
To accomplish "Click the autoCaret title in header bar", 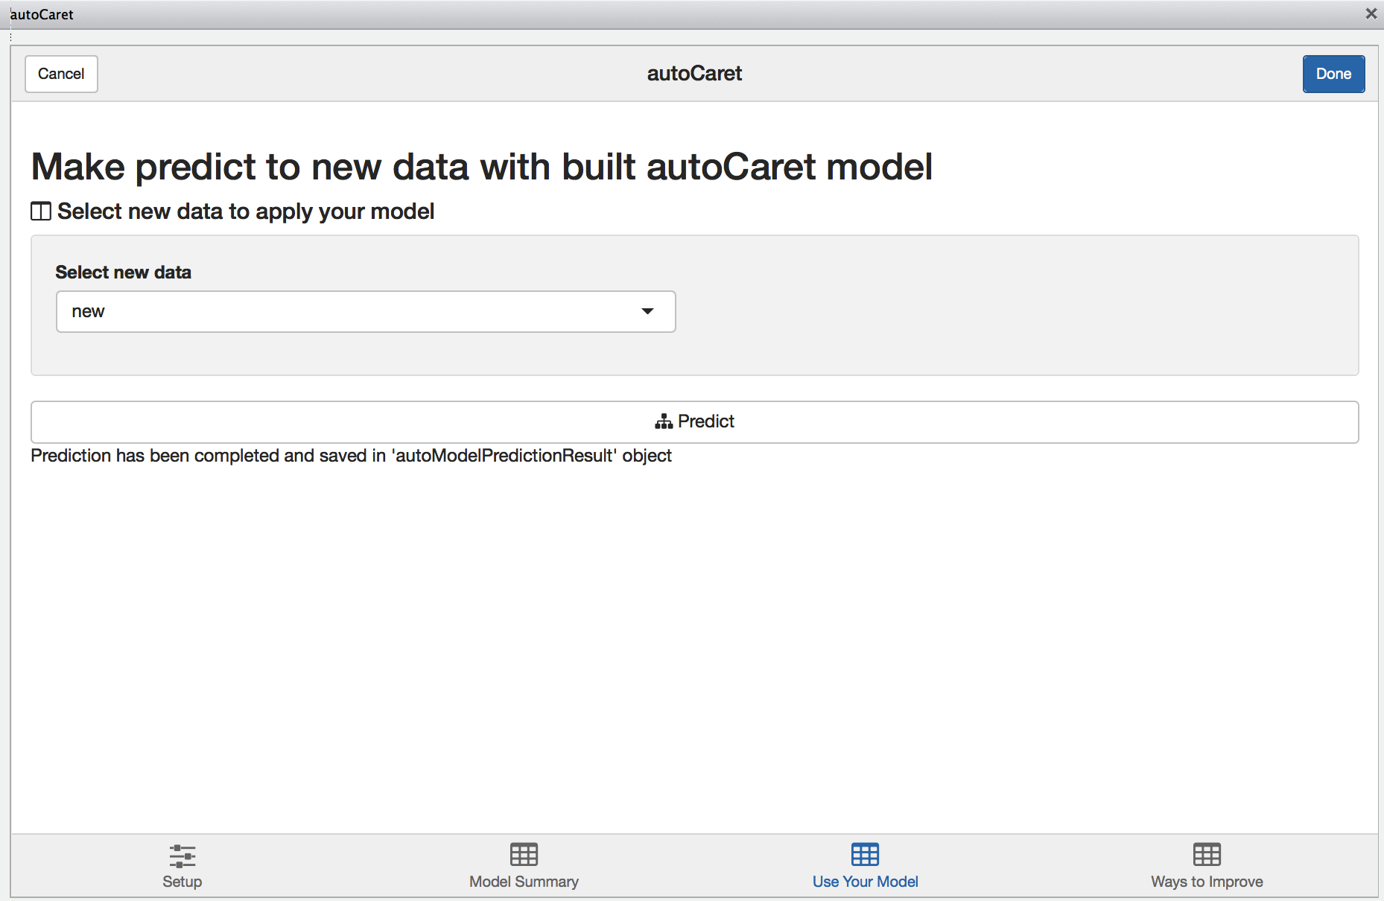I will (x=694, y=73).
